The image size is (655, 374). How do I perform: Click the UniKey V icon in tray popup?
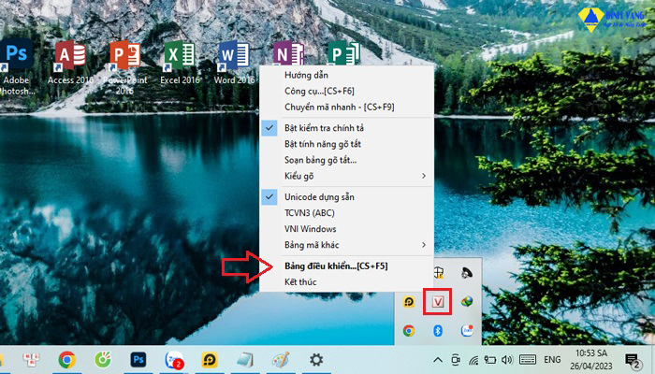coord(437,301)
